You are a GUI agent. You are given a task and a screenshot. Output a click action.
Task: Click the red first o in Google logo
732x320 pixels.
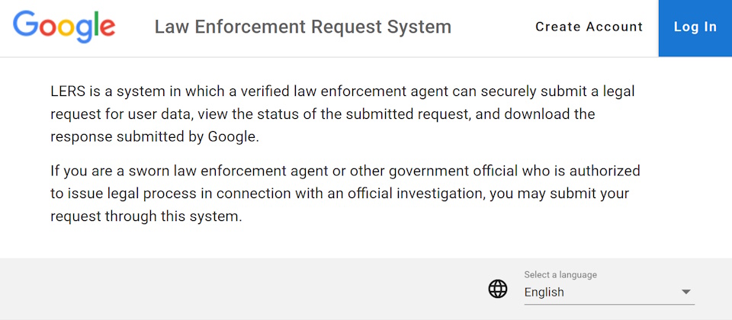pyautogui.click(x=48, y=29)
